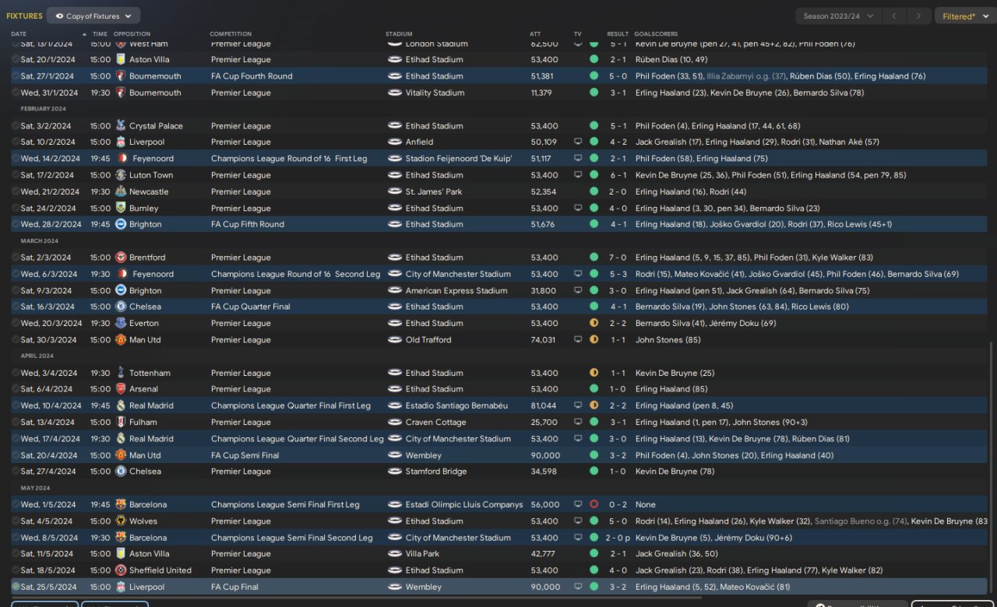The width and height of the screenshot is (997, 607).
Task: Click Burnley club badge
Action: tap(121, 209)
